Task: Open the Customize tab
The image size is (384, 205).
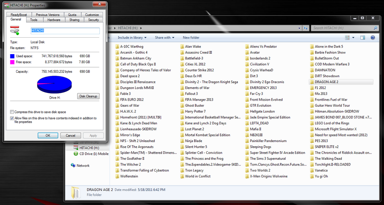Action: tap(92, 15)
